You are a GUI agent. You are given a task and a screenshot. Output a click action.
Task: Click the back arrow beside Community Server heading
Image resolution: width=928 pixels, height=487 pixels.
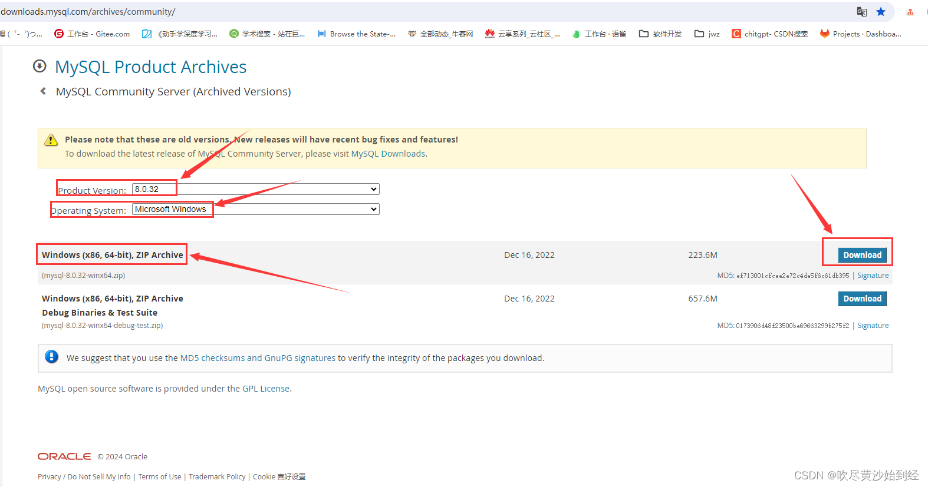coord(43,91)
